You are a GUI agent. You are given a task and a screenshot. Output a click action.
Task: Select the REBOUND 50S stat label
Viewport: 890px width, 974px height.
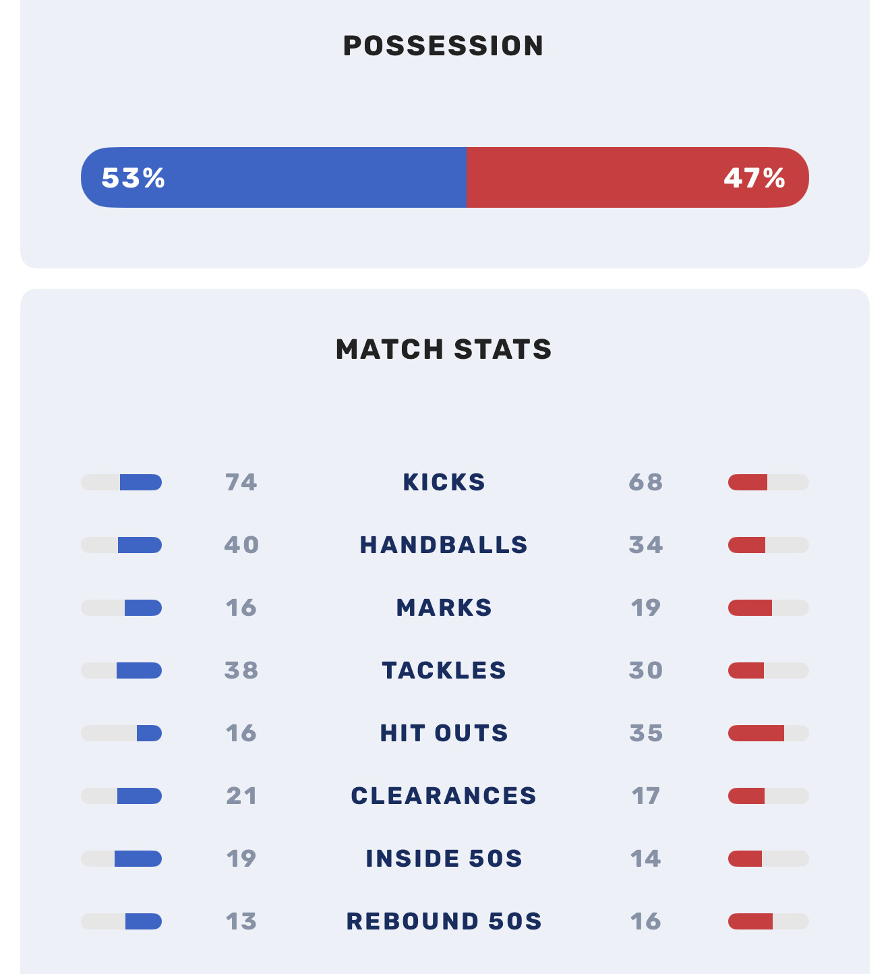444,921
